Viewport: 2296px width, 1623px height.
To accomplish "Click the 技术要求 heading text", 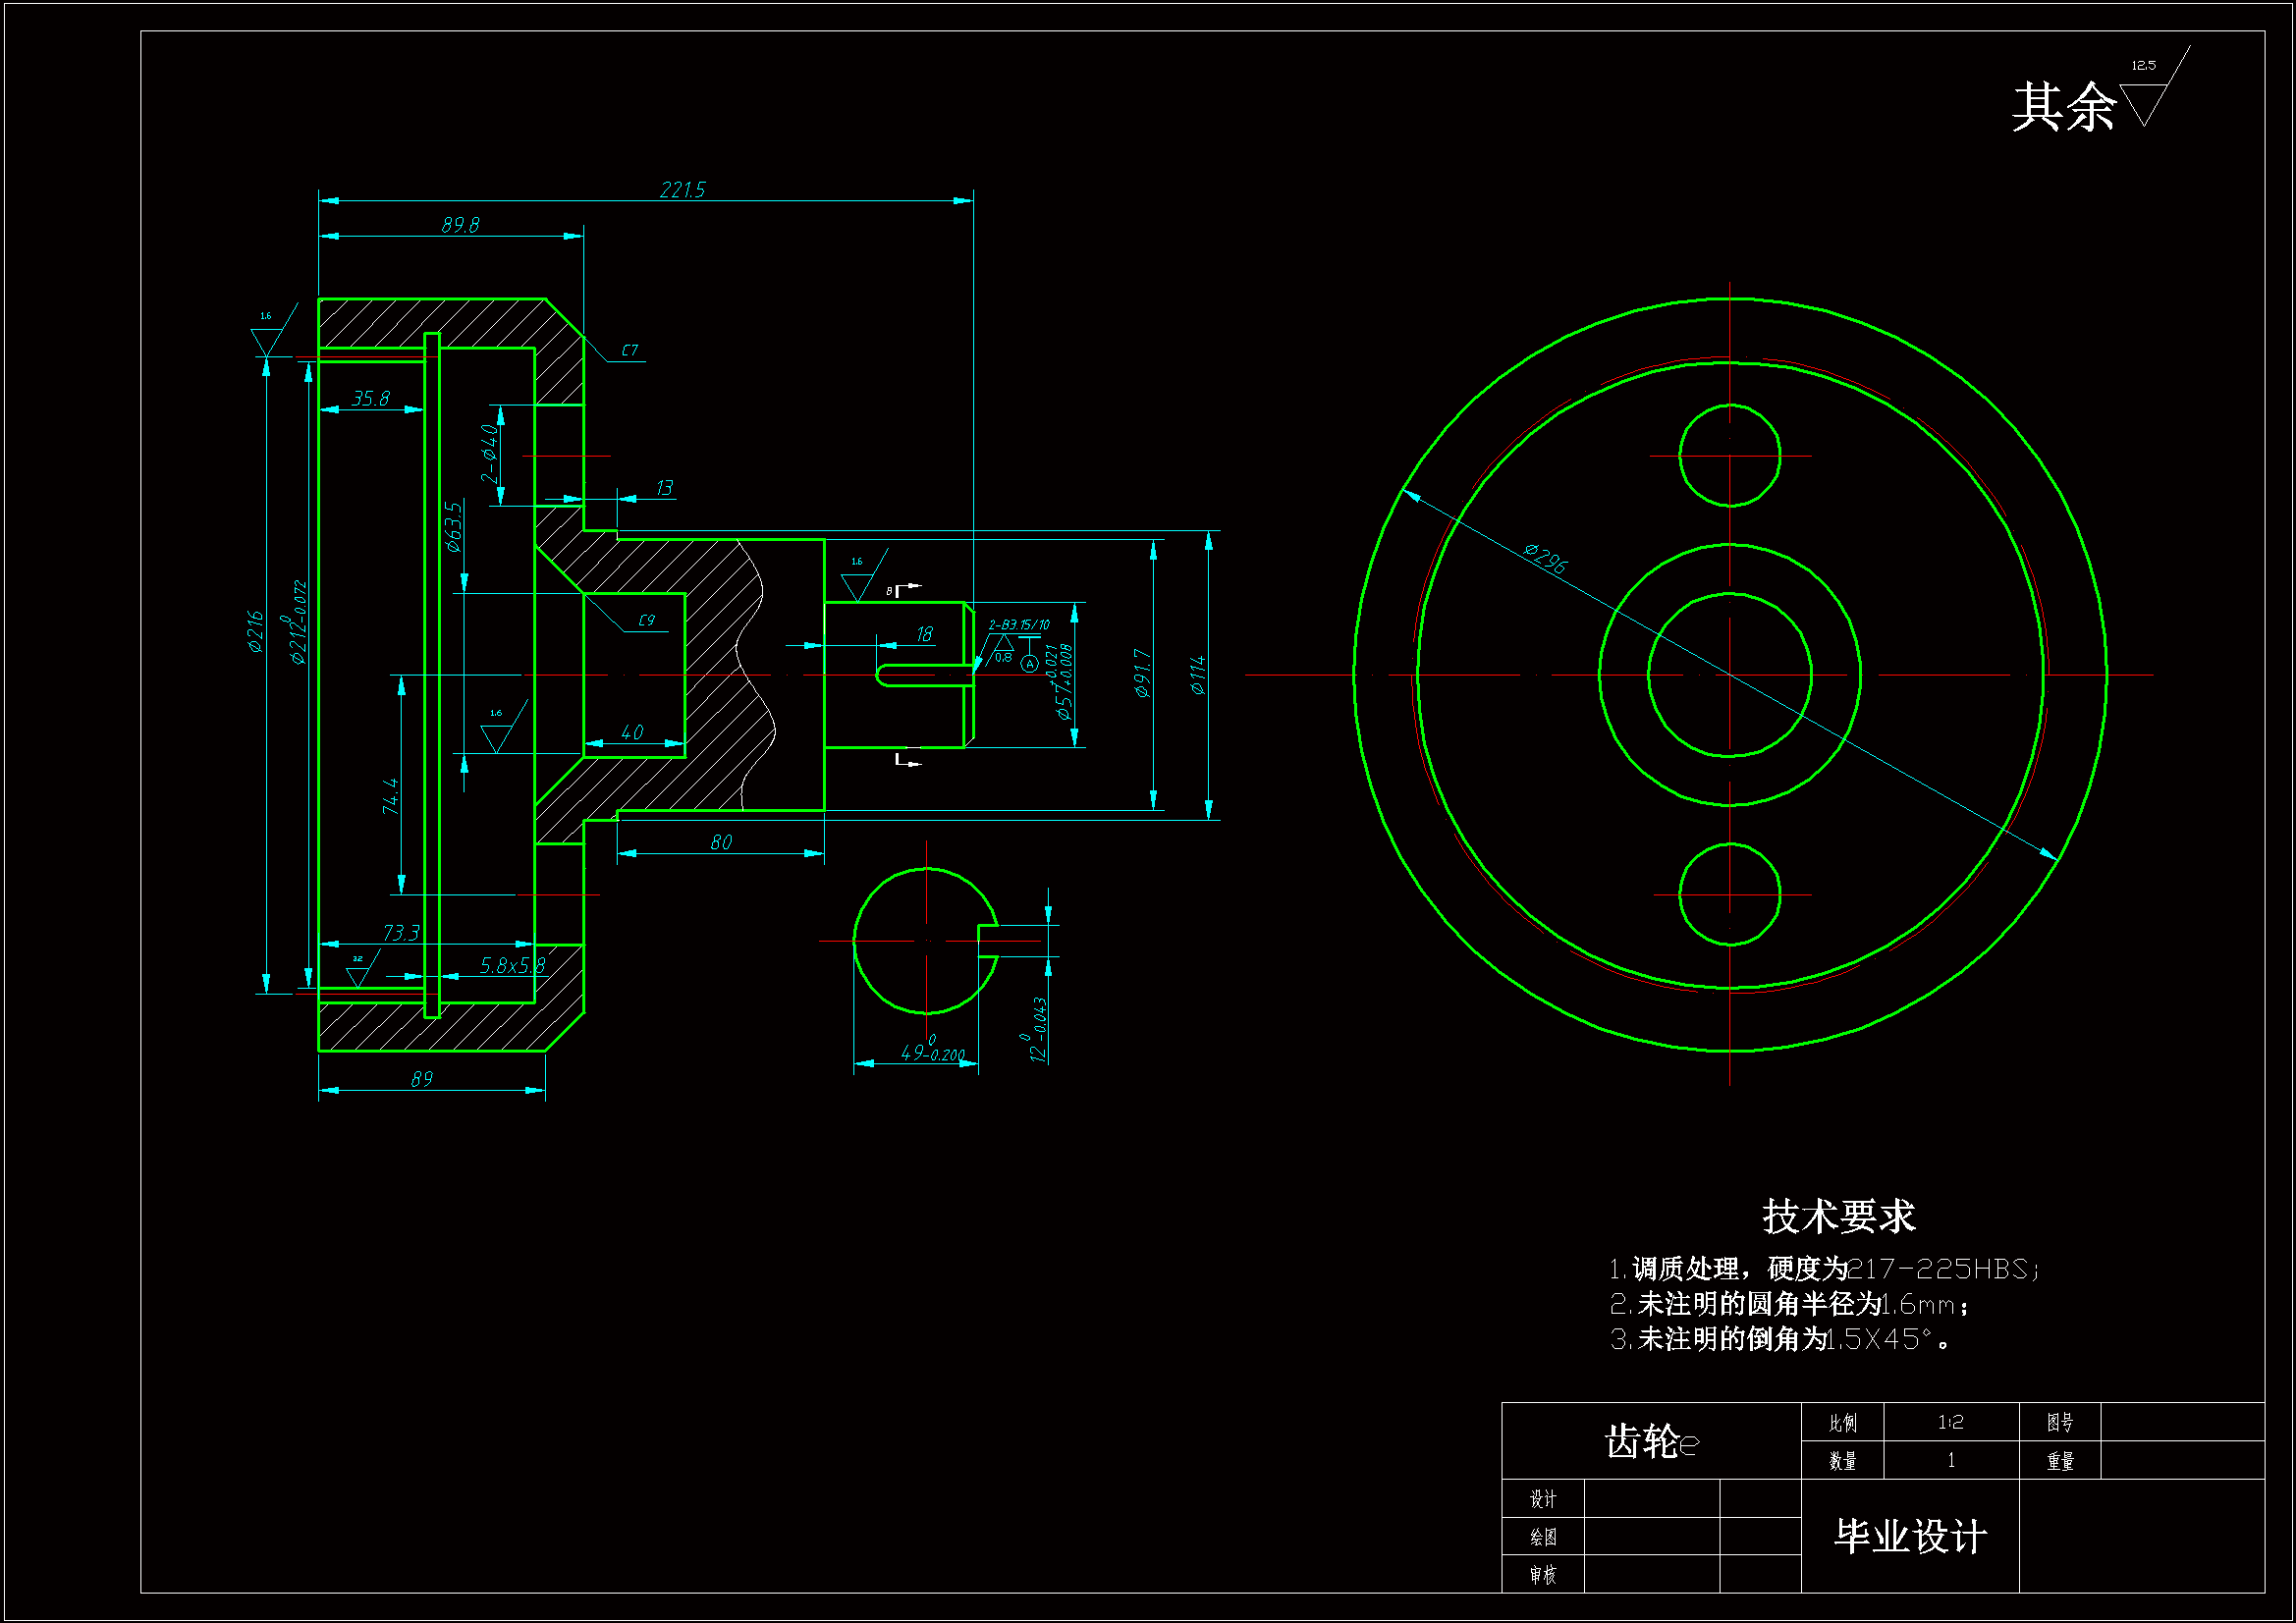I will tap(1837, 1216).
